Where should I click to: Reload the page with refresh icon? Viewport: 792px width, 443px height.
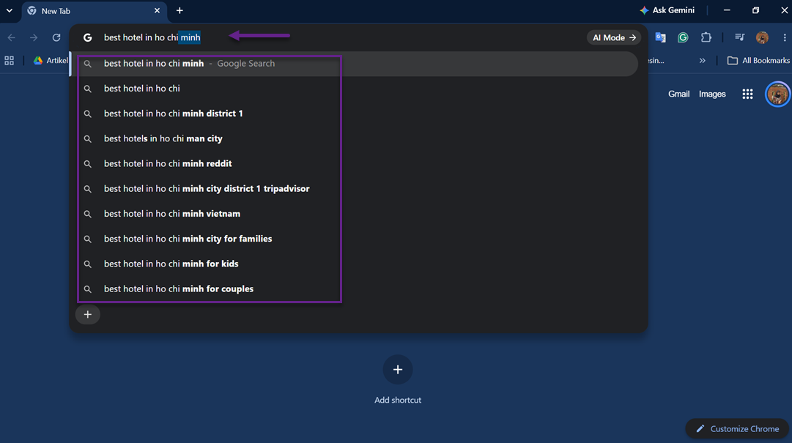point(56,37)
